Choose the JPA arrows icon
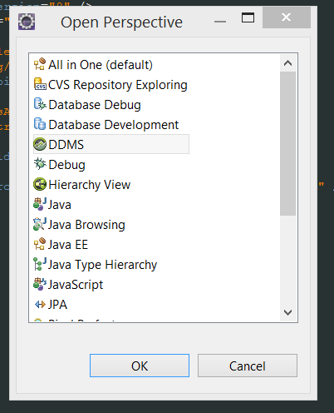334x413 pixels. tap(40, 305)
